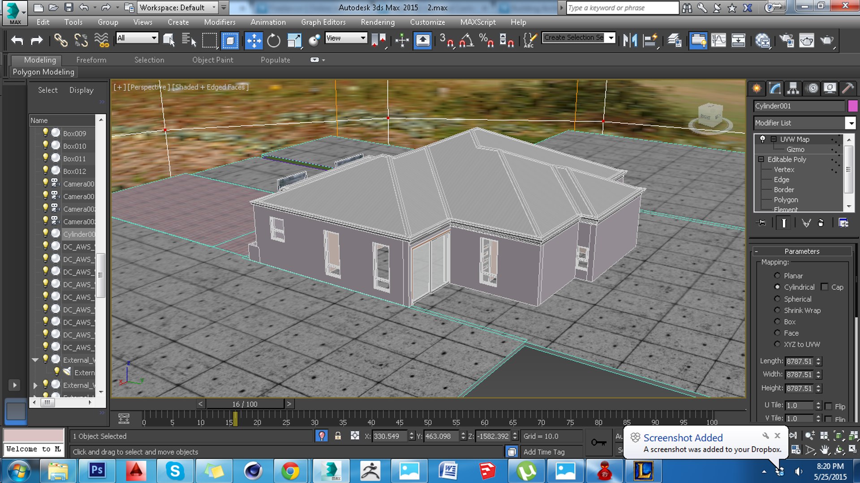Image resolution: width=860 pixels, height=483 pixels.
Task: Click the Length value field
Action: 800,361
